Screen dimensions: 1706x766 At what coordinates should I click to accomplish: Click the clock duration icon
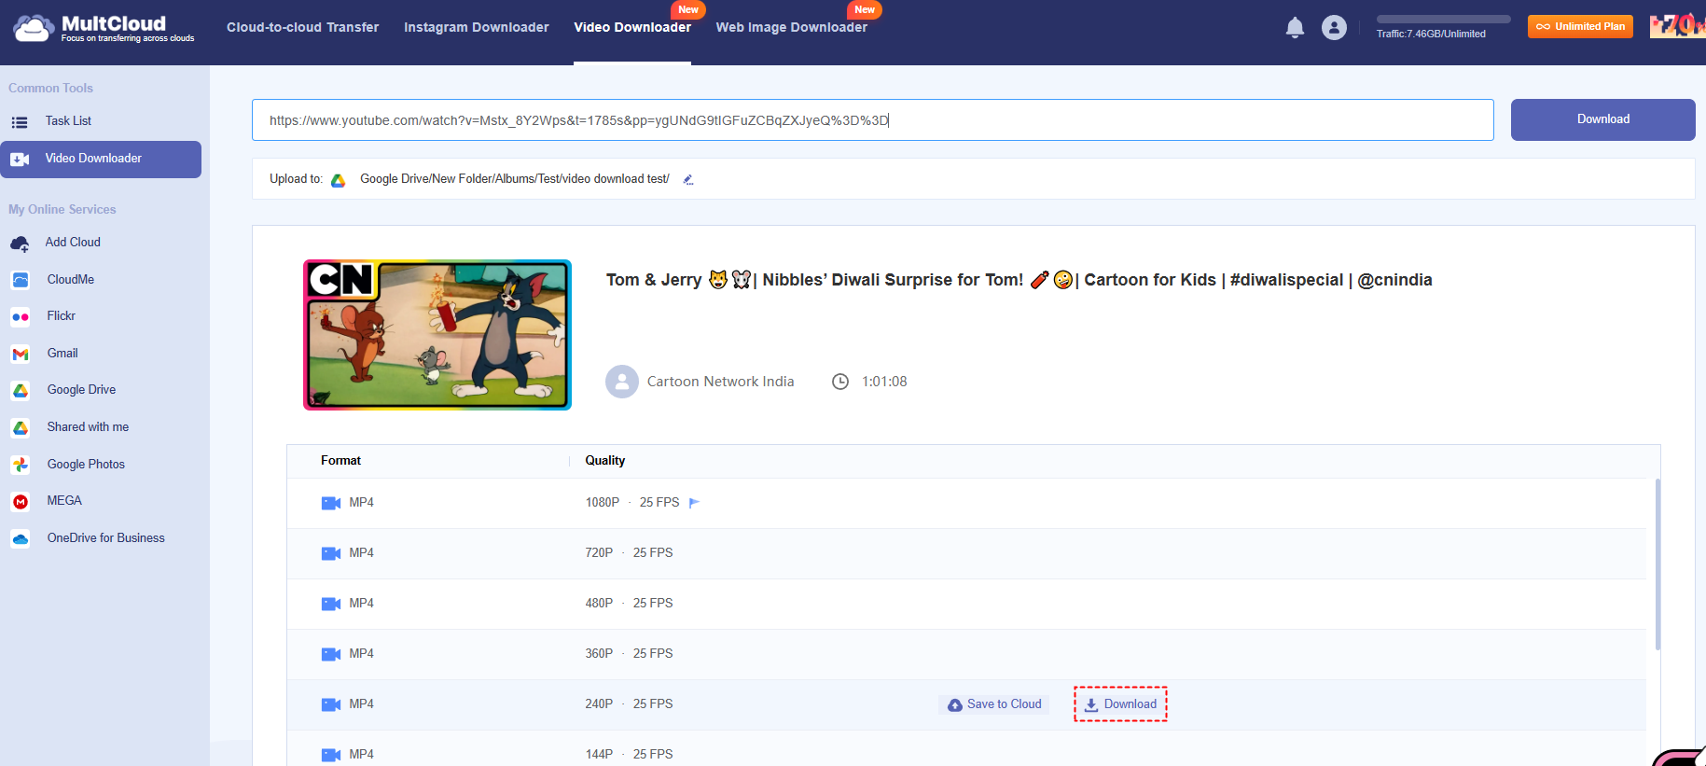[x=840, y=382]
